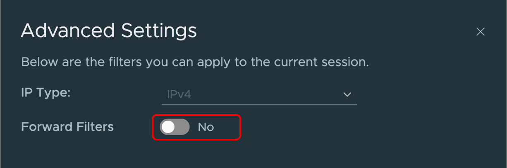Viewport: 507px width, 168px height.
Task: Click the IP Type label
Action: [46, 93]
